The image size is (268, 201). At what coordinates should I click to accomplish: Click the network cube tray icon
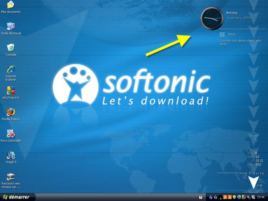click(x=253, y=197)
